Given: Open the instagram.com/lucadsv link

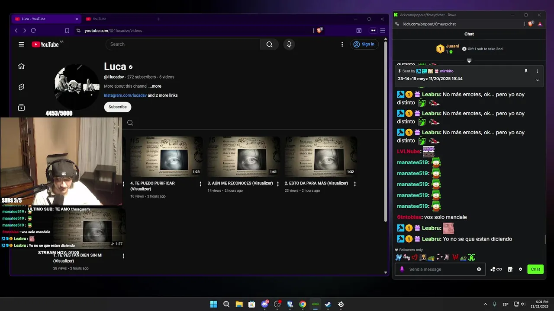Looking at the screenshot, I should pos(125,95).
